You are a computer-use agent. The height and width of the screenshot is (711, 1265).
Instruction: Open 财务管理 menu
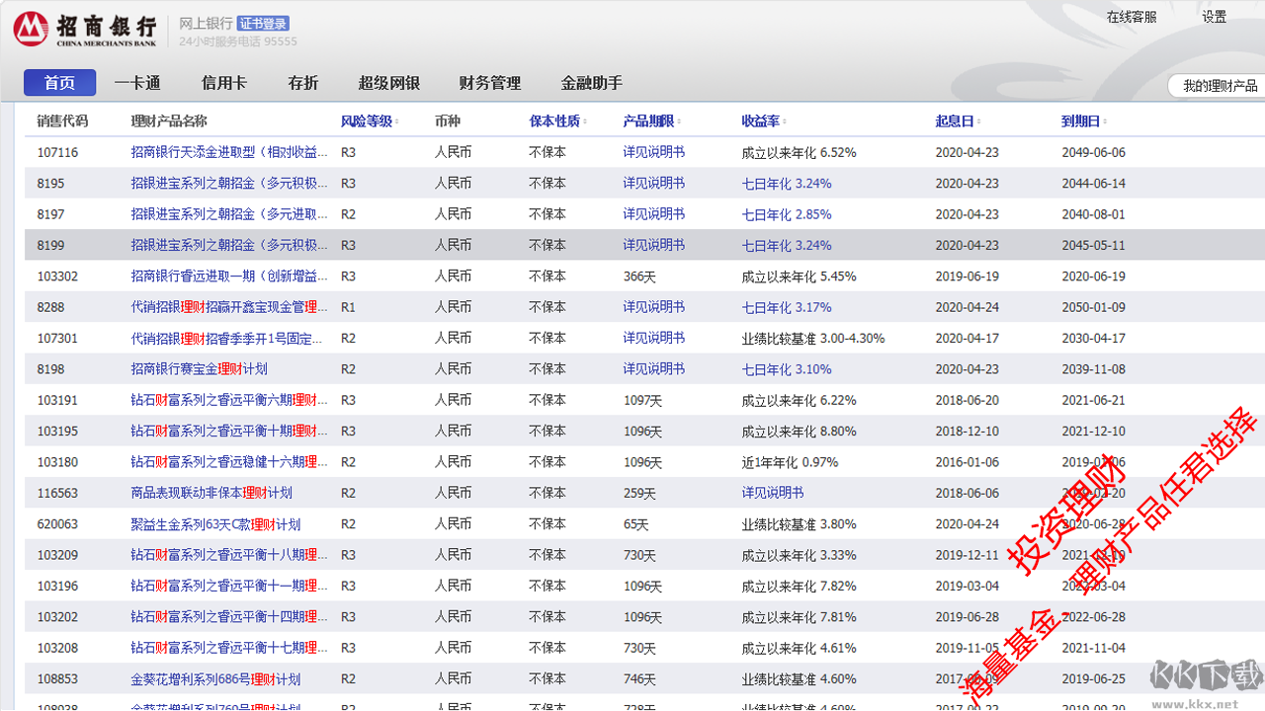[x=490, y=83]
